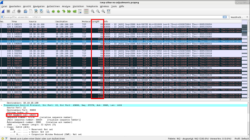Screen dimensions: 250x140
Task: Open the Navigation menu
Action: click(39, 6)
